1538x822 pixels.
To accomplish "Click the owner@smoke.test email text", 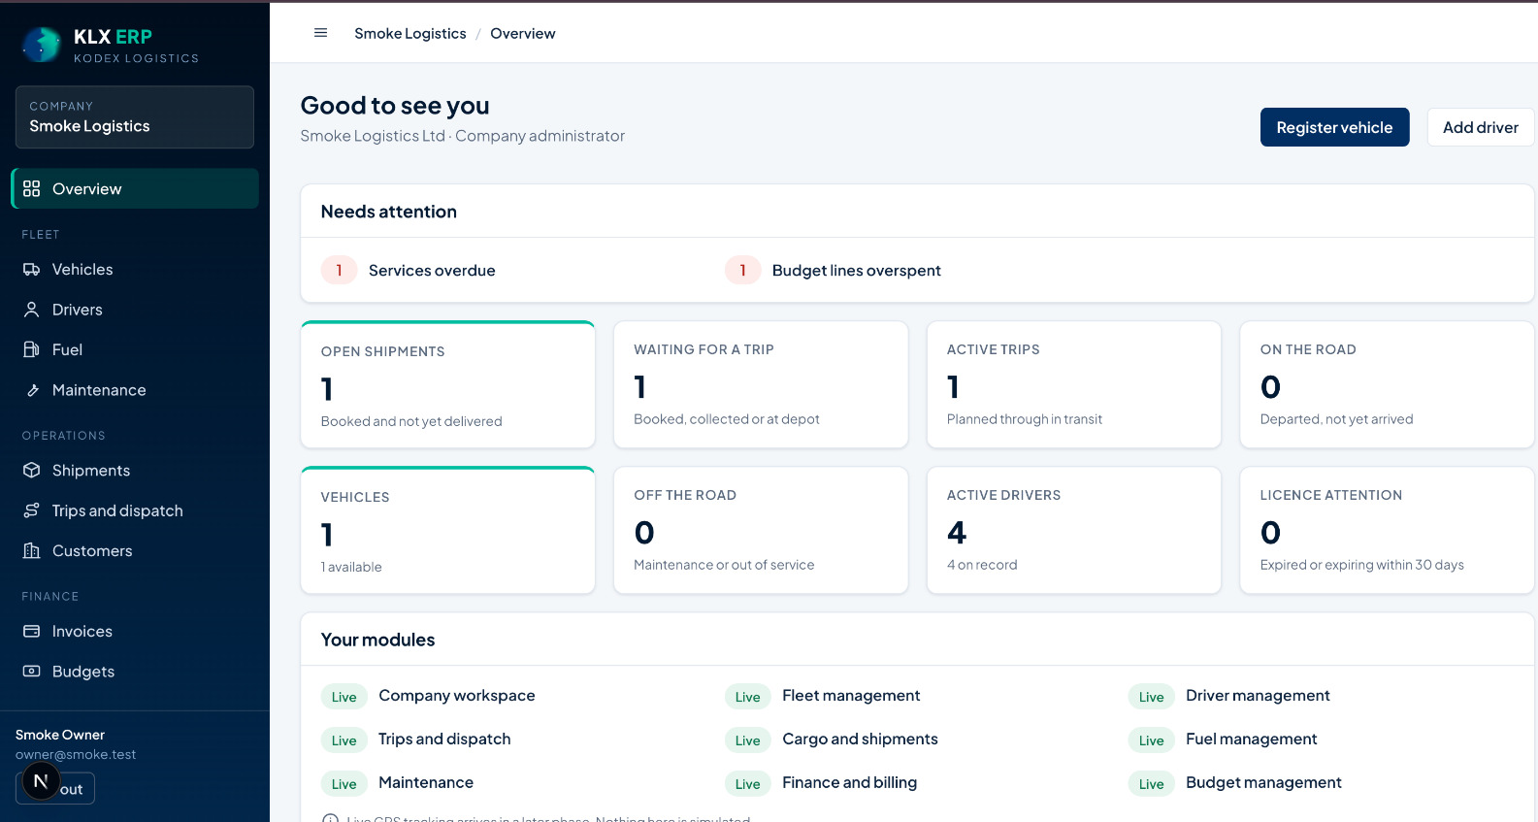I will 76,755.
